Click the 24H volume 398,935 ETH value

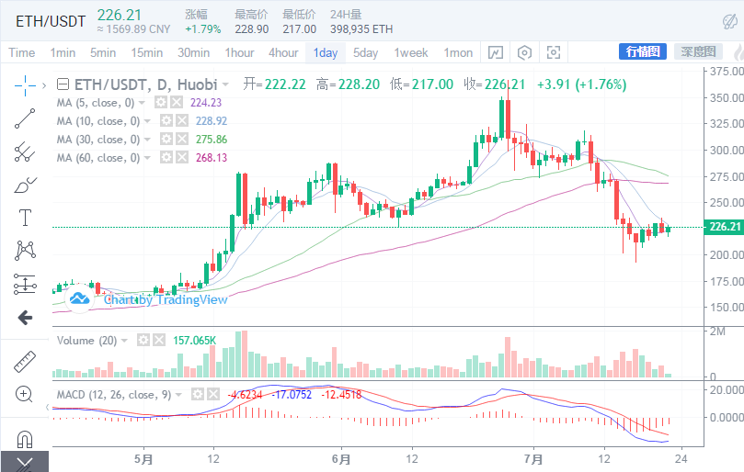tap(361, 29)
